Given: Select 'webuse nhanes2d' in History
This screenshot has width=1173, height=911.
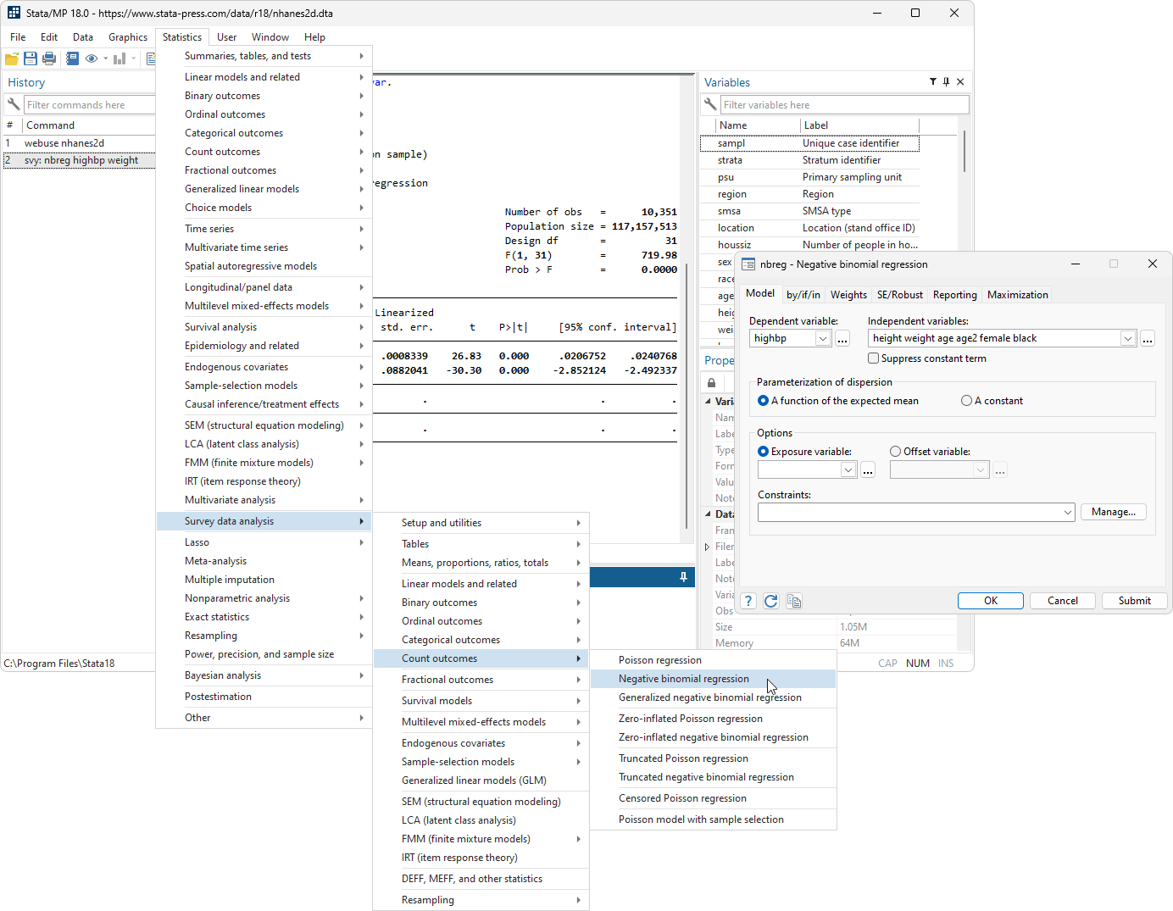Looking at the screenshot, I should pyautogui.click(x=79, y=143).
